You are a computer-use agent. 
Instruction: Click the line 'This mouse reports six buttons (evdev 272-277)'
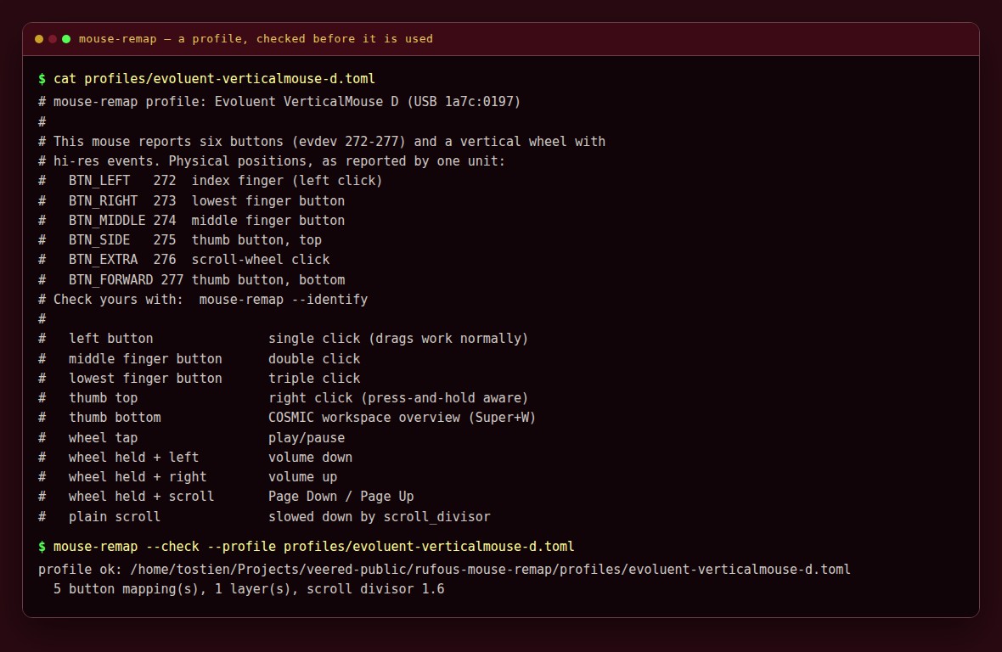pyautogui.click(x=322, y=141)
